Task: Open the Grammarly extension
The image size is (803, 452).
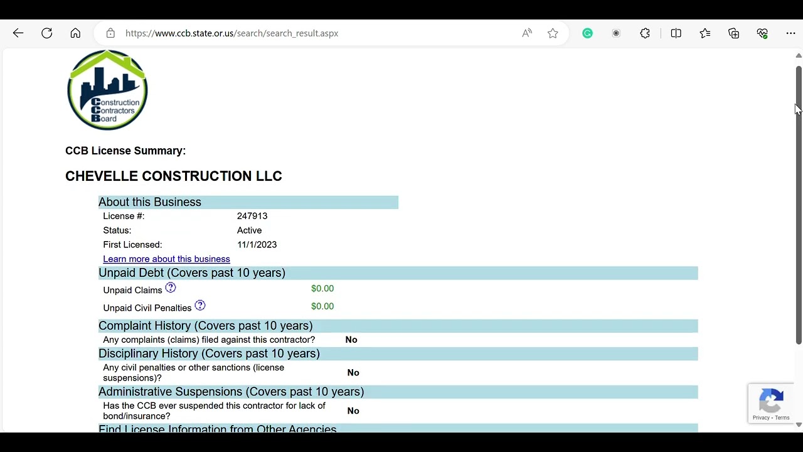Action: click(588, 33)
